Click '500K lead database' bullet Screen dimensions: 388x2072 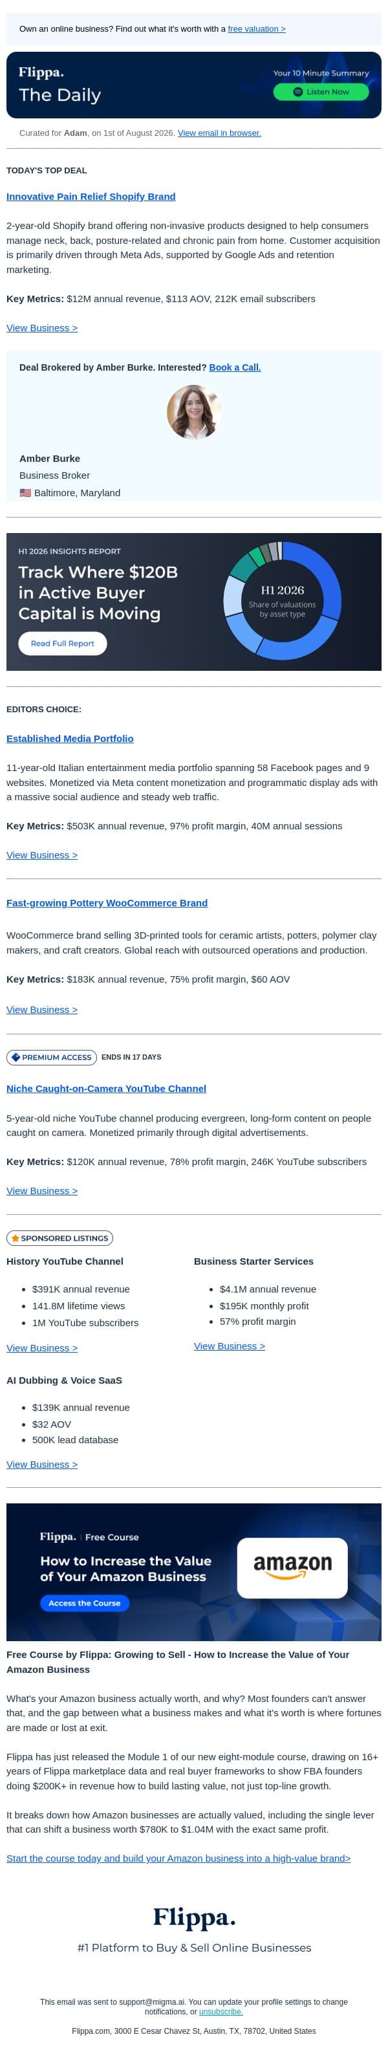pyautogui.click(x=75, y=1440)
